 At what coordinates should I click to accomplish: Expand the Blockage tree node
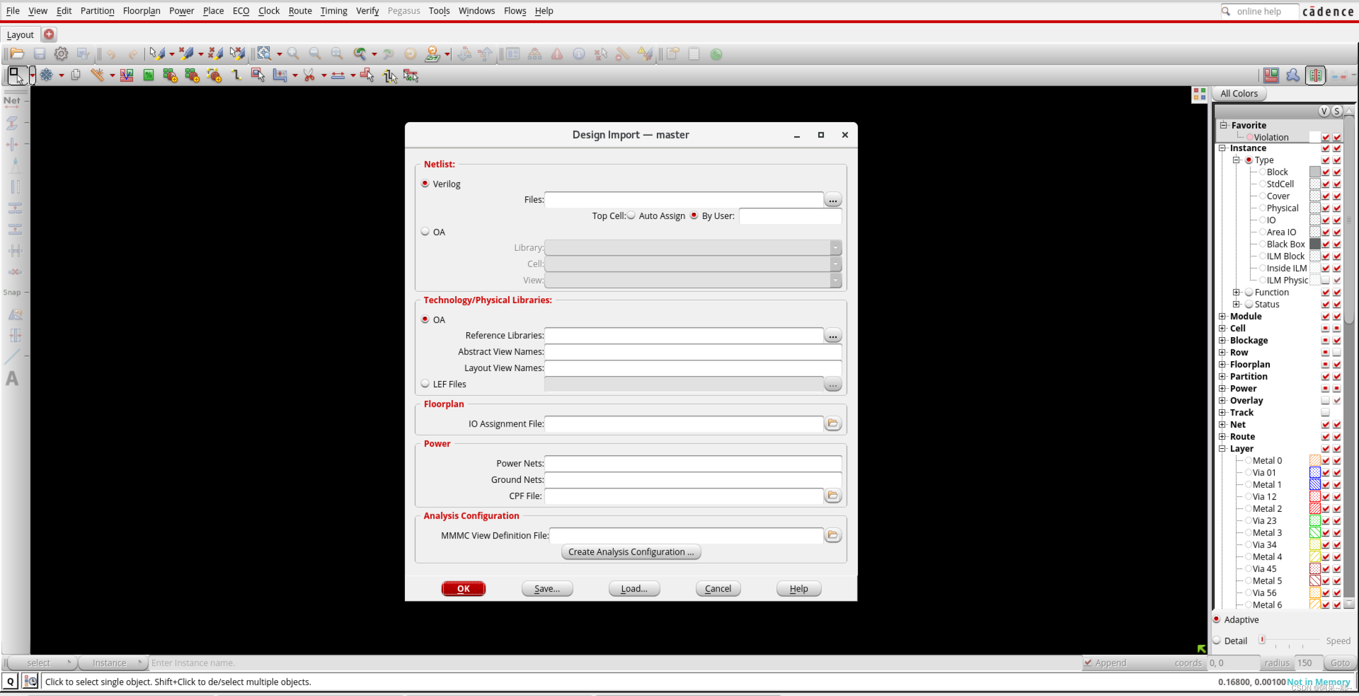pos(1222,340)
